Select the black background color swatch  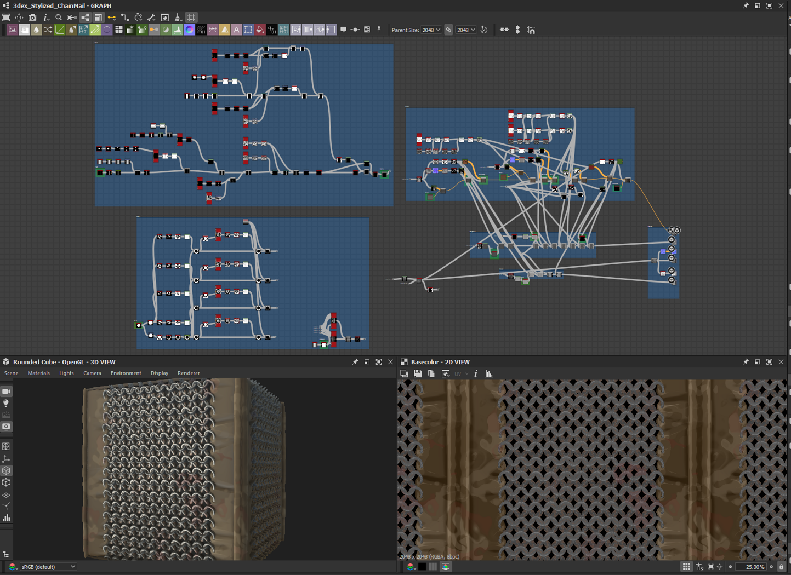(x=422, y=567)
